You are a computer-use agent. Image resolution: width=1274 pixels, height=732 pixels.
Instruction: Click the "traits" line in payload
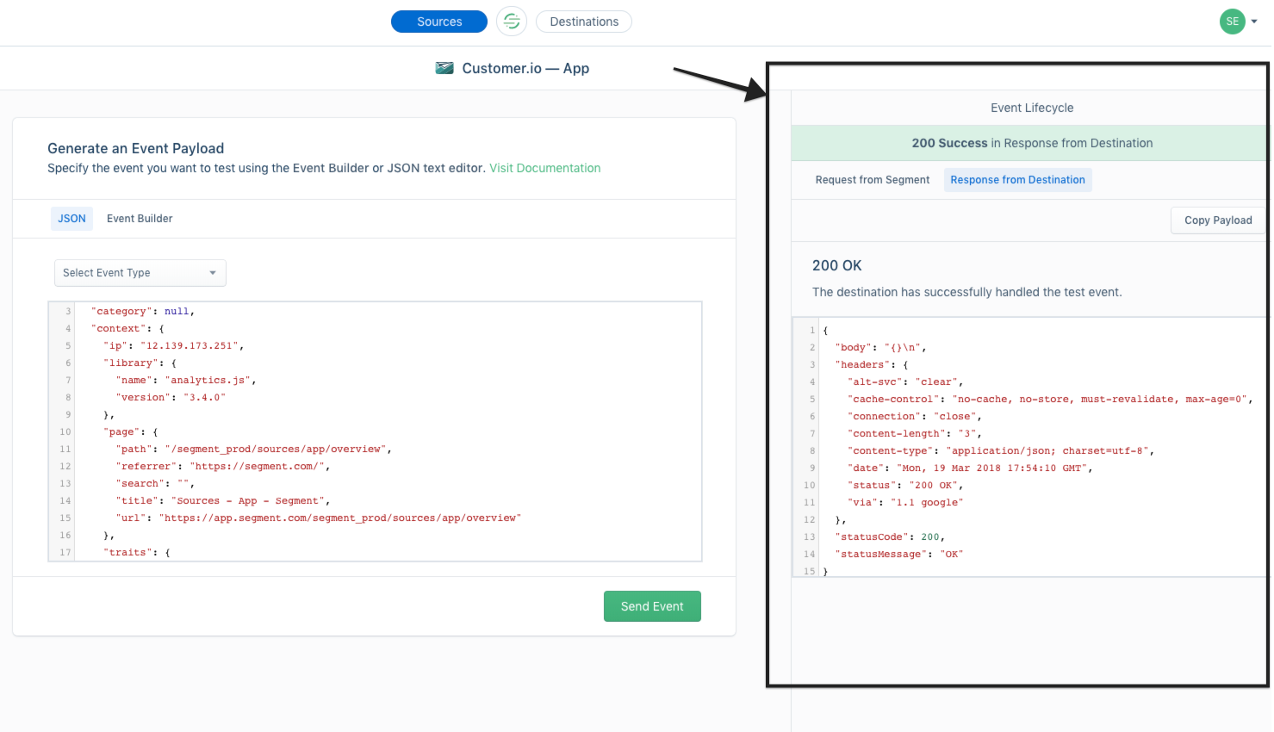tap(137, 552)
